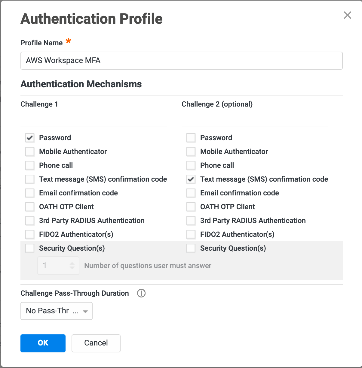The width and height of the screenshot is (362, 368).
Task: Enable Email confirmation code for Challenge 1
Action: click(30, 193)
